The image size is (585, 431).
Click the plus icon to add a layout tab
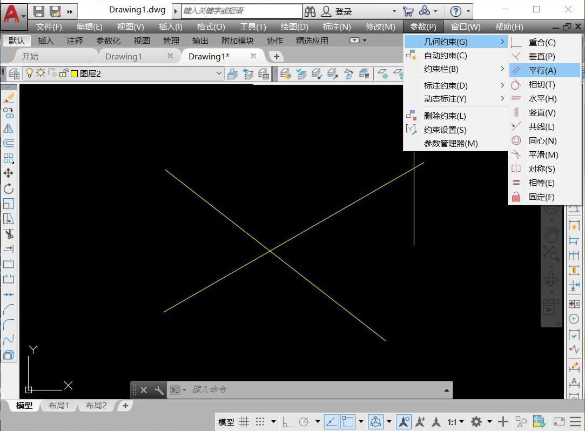point(125,406)
